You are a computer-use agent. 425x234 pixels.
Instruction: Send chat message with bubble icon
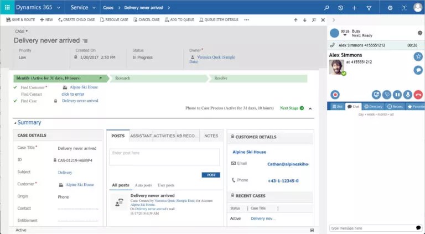418,228
